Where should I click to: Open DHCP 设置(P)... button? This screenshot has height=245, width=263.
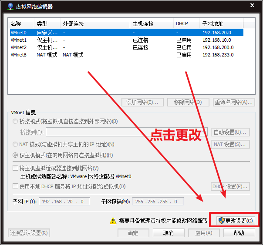(230, 186)
